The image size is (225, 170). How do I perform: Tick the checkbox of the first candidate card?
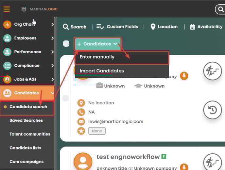tap(65, 98)
